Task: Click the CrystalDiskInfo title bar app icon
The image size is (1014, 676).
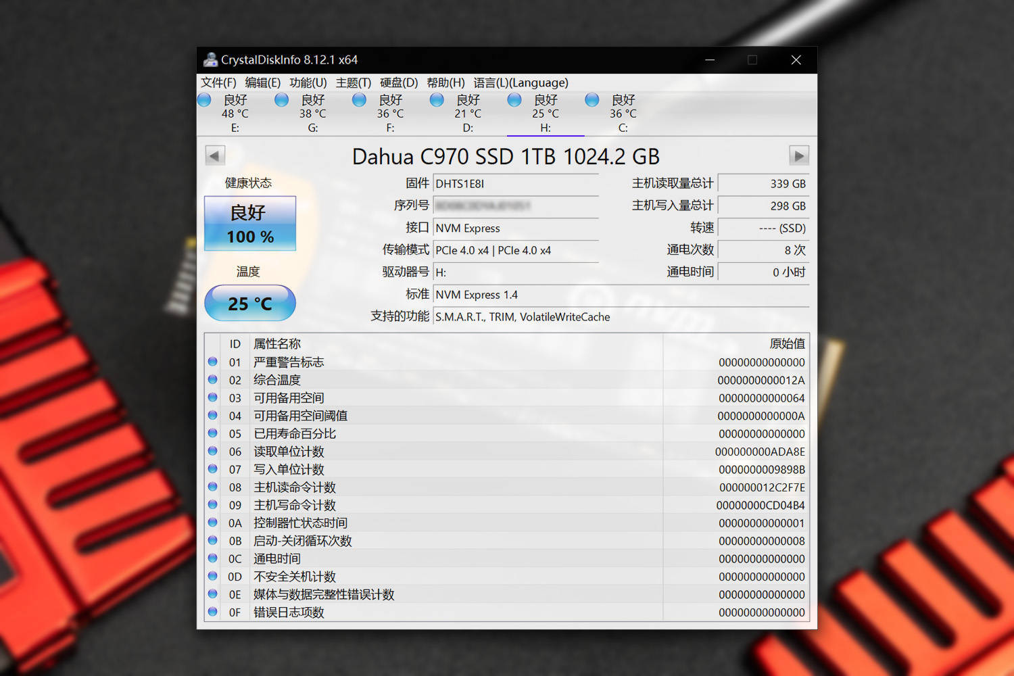Action: click(x=210, y=59)
